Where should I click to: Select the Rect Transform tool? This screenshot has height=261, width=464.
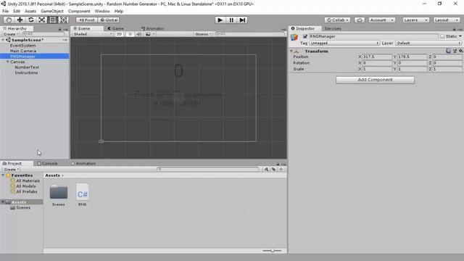coord(53,20)
